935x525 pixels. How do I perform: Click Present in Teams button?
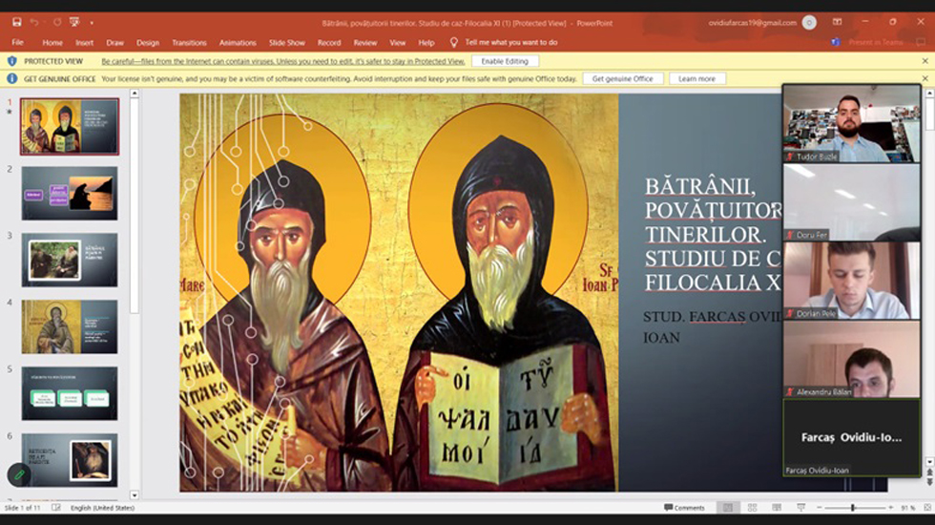(x=876, y=42)
